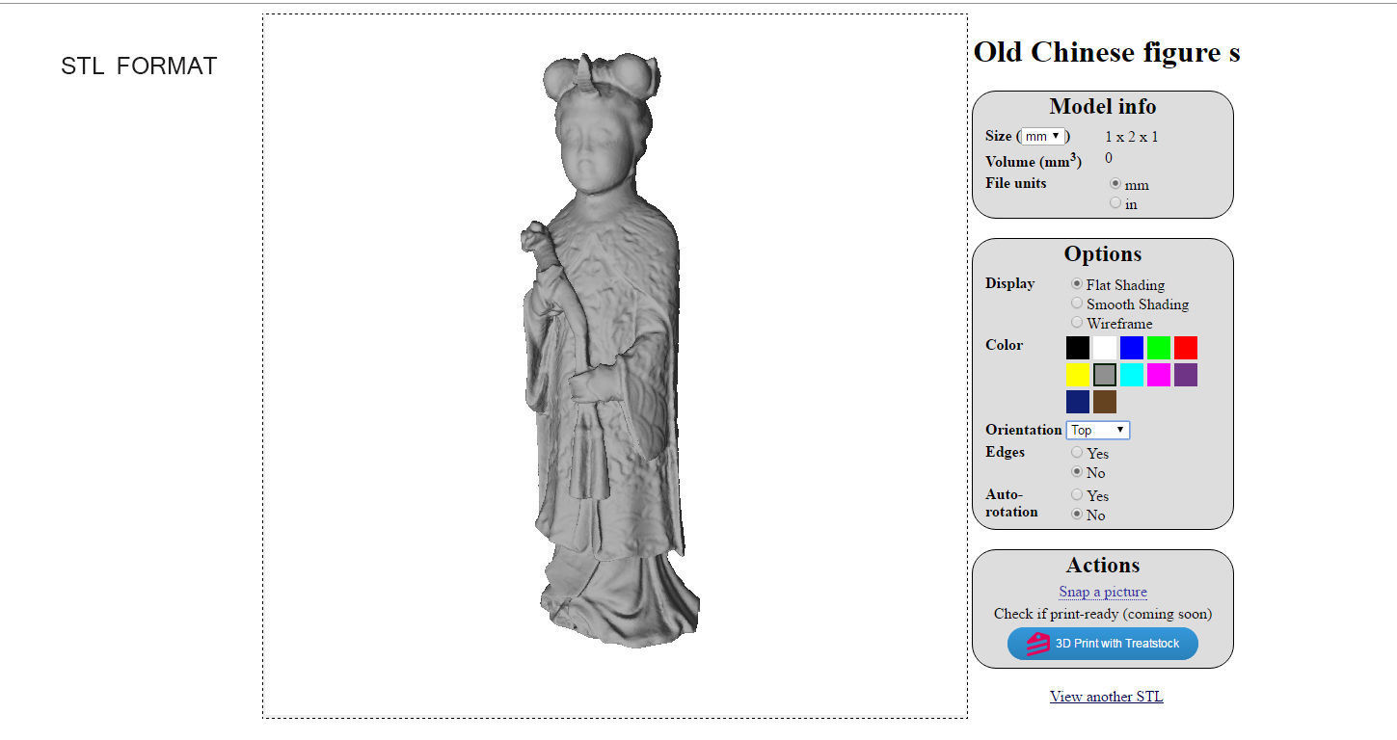The image size is (1397, 740).
Task: Pick the black color swatch
Action: point(1078,348)
